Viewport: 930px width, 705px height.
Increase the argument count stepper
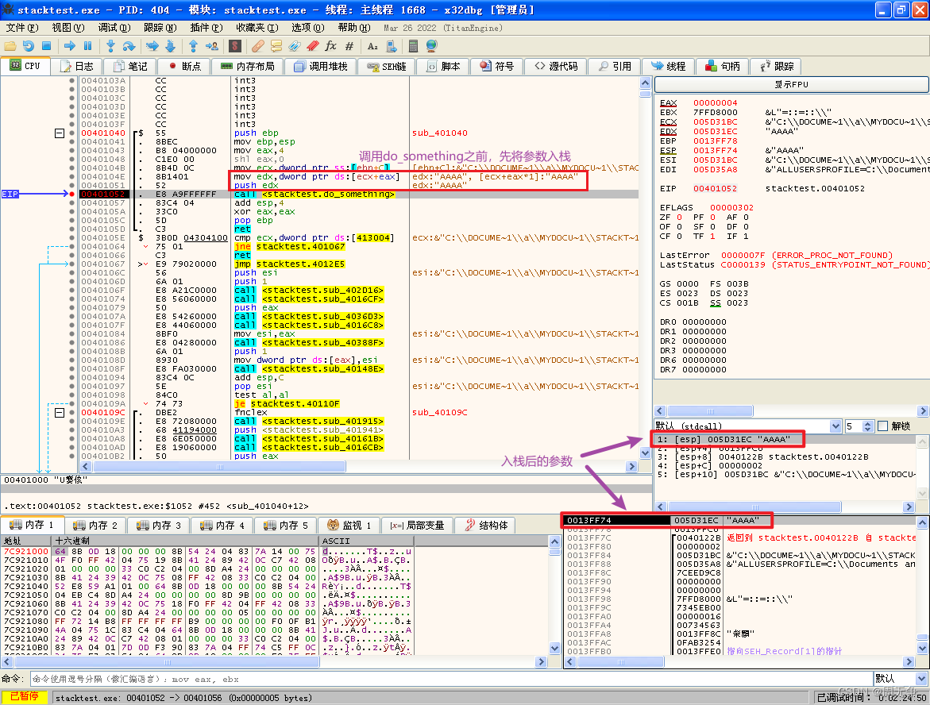pos(868,423)
